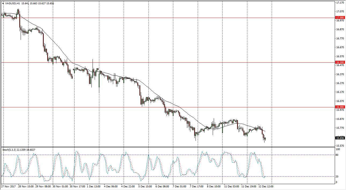This screenshot has height=190, width=346.
Task: Click the arrow beside the XAGUSD,H1 title
Action: [3, 3]
